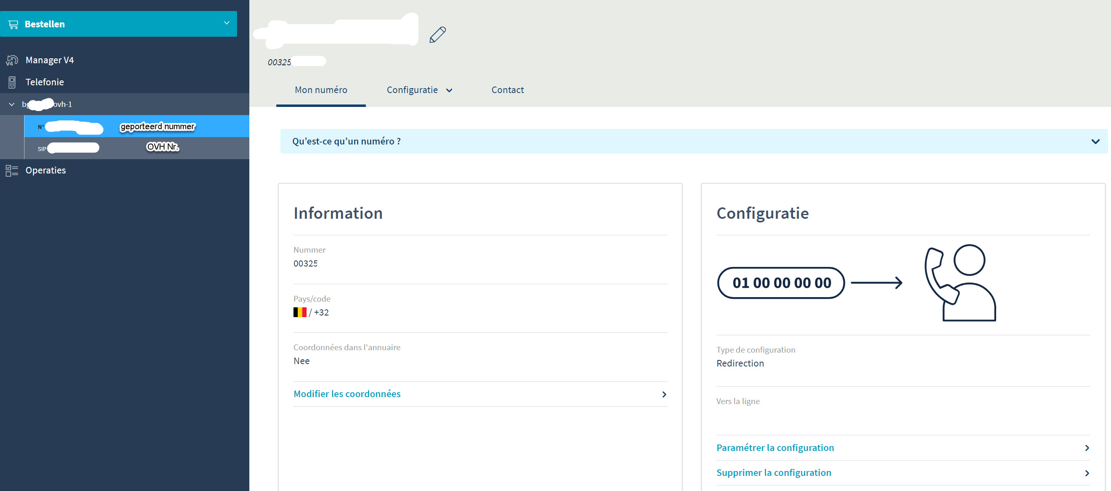Click the Telefonie phone icon
The height and width of the screenshot is (491, 1111).
tap(12, 82)
